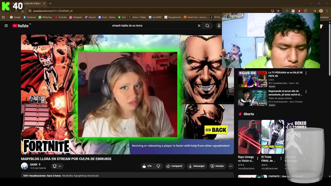Open options for 'Rayo Omega vs Visión' short
331x186 pixels.
point(258,158)
